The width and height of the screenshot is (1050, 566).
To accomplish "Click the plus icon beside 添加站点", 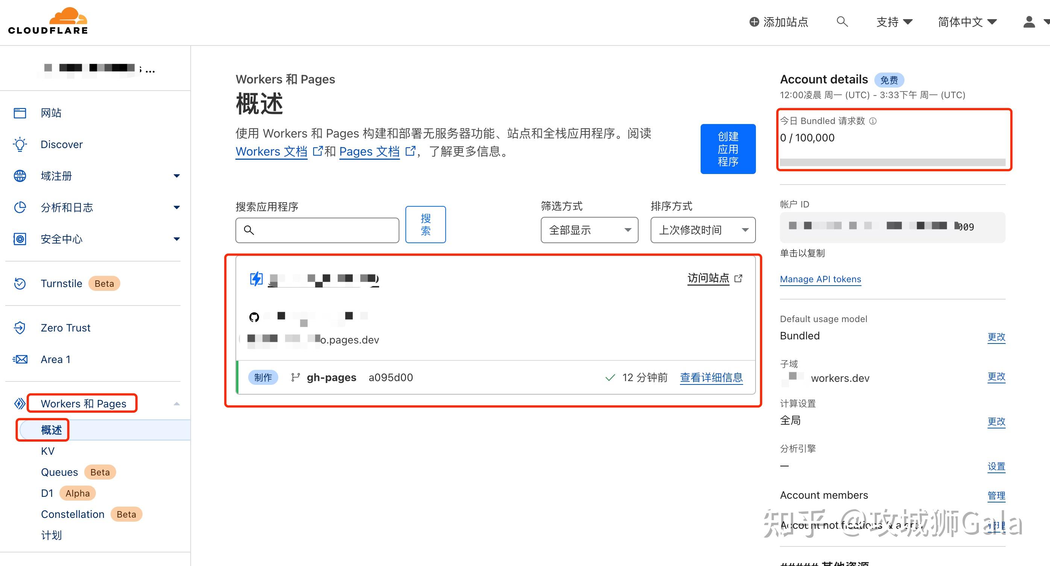I will [x=754, y=22].
